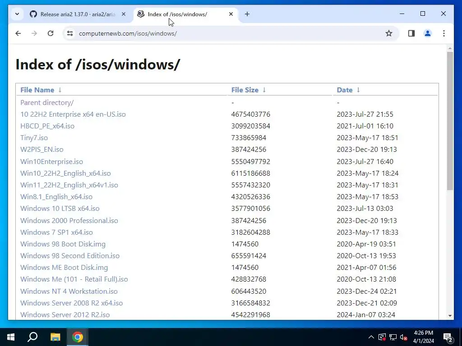Open the taskbar clock showing 4:26 PM
The height and width of the screenshot is (346, 462).
pyautogui.click(x=423, y=337)
